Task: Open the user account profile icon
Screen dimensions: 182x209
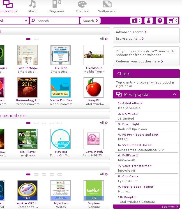Action: 149,21
